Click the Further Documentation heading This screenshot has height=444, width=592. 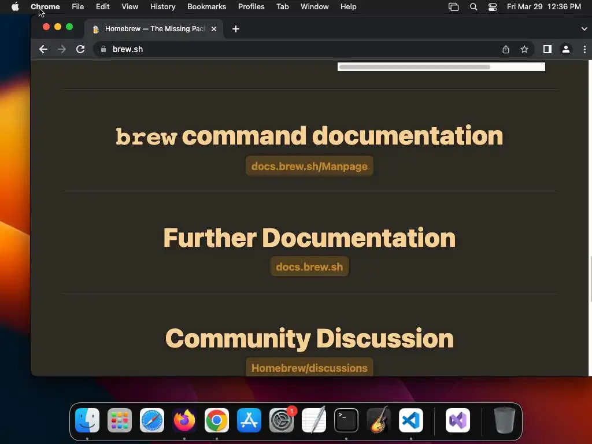pyautogui.click(x=309, y=238)
